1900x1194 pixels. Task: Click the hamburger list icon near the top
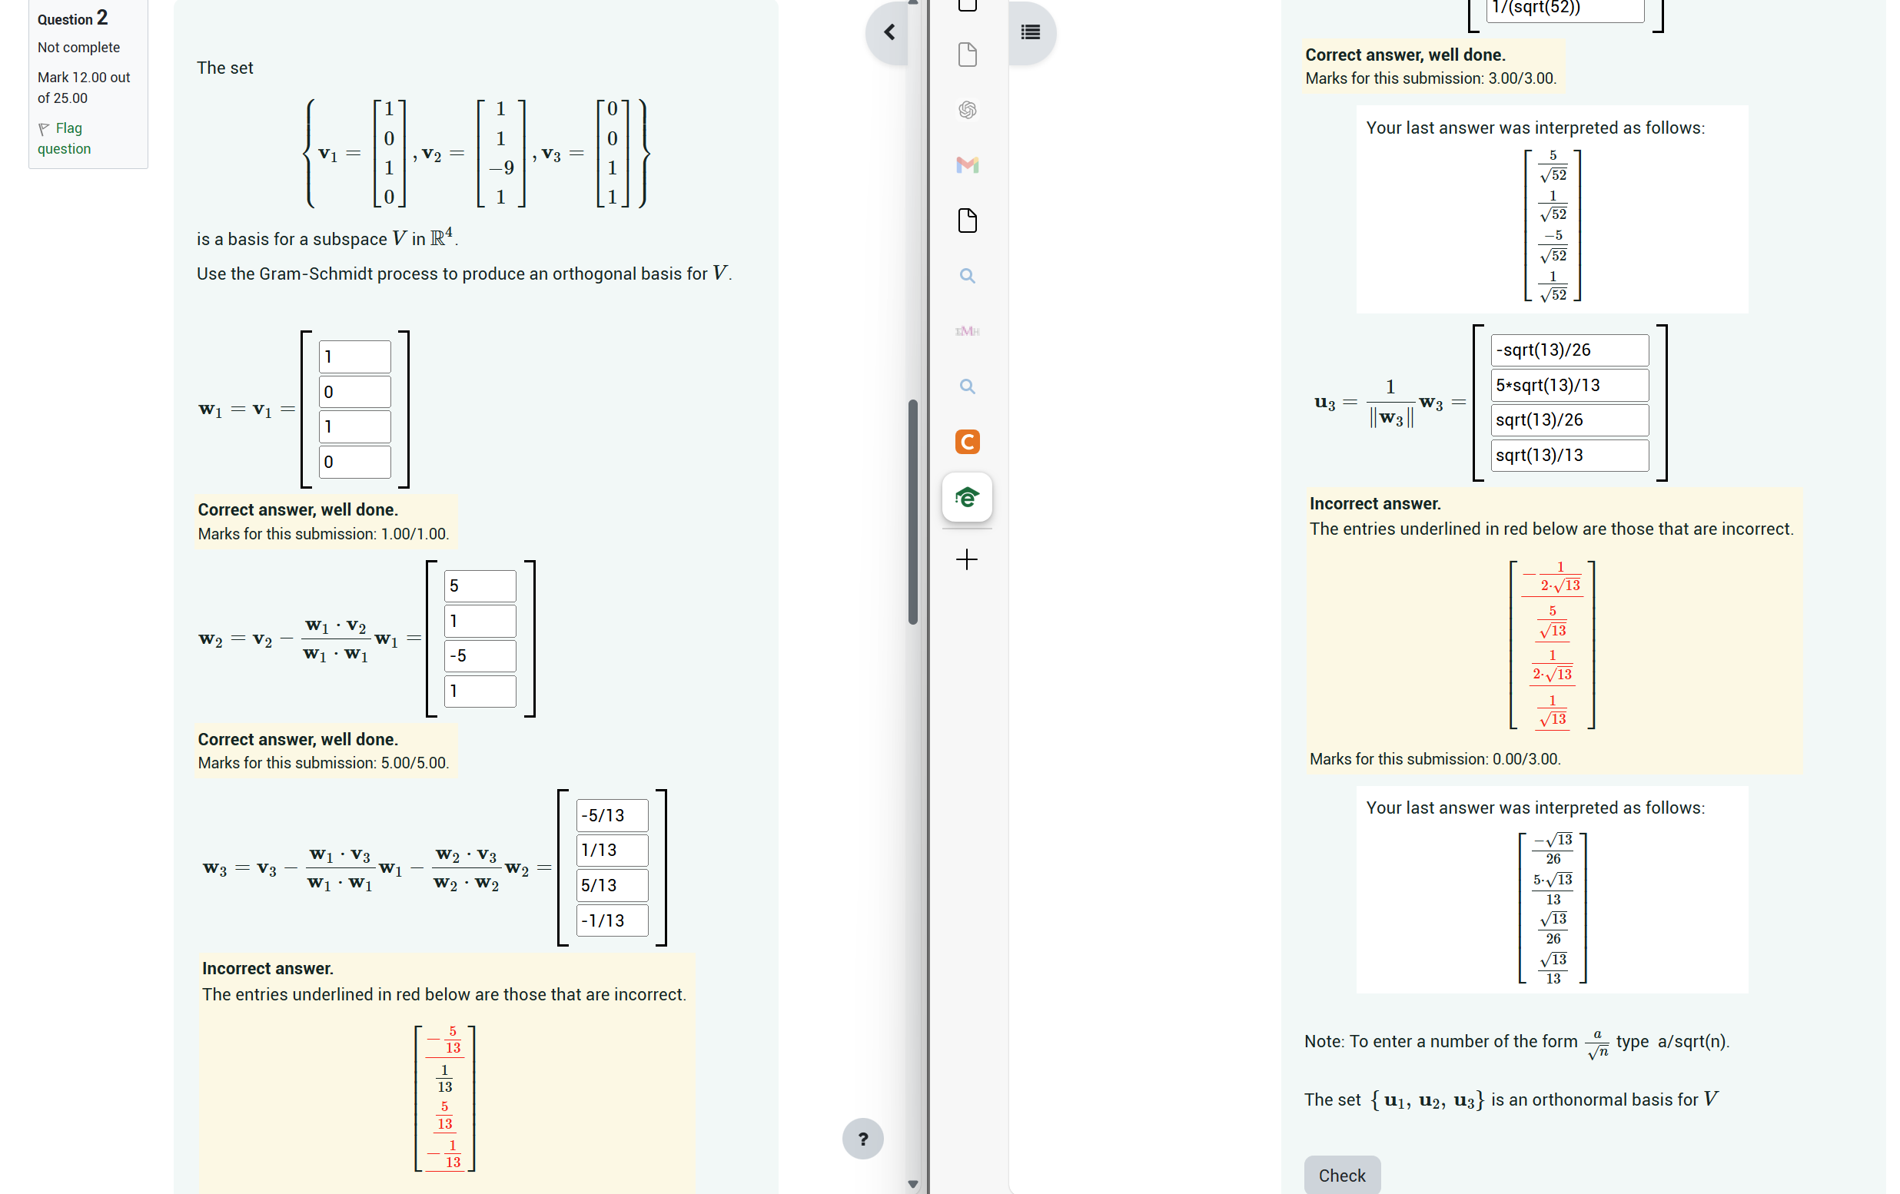click(x=1031, y=32)
